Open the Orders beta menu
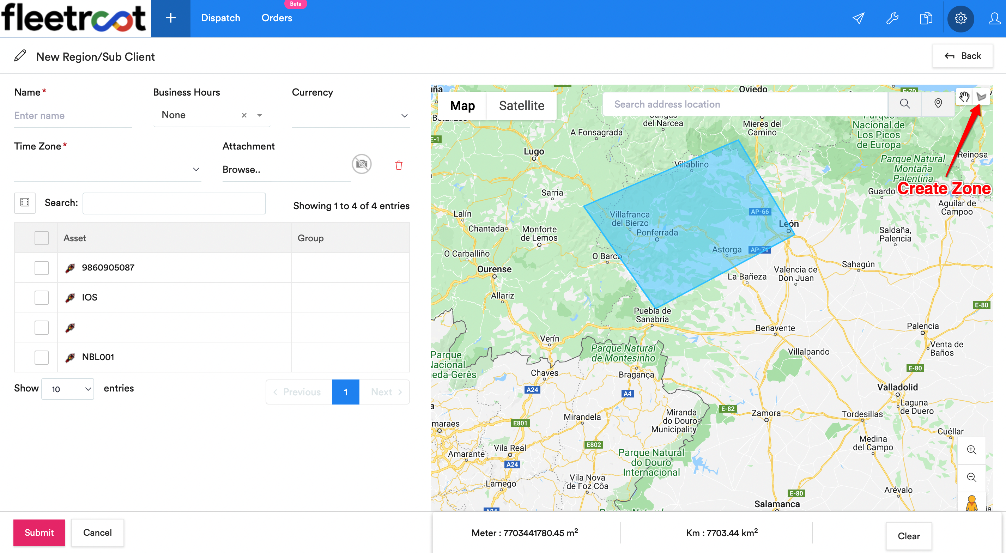The height and width of the screenshot is (553, 1006). point(277,18)
